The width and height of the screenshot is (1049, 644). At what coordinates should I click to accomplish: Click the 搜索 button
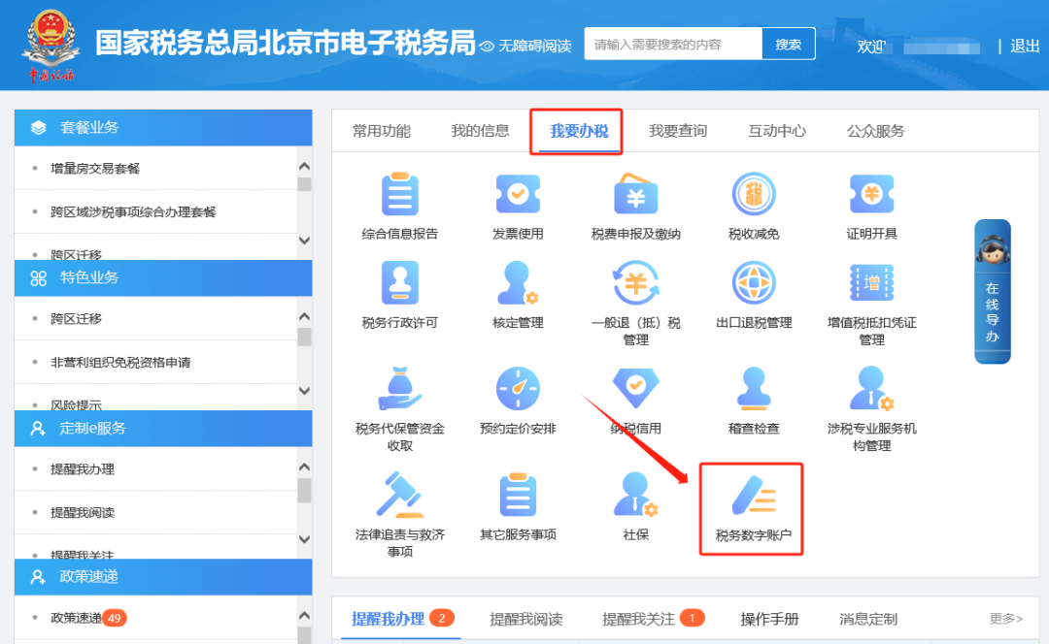tap(788, 44)
